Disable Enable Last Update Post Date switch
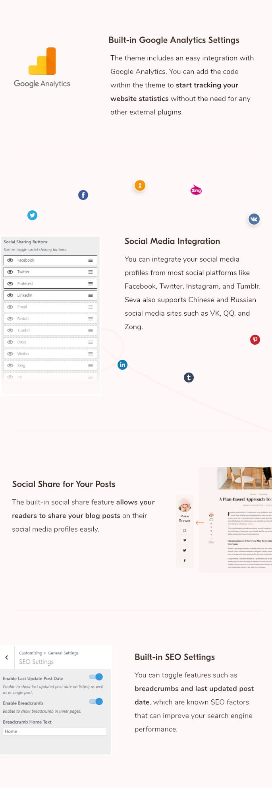 pyautogui.click(x=96, y=677)
